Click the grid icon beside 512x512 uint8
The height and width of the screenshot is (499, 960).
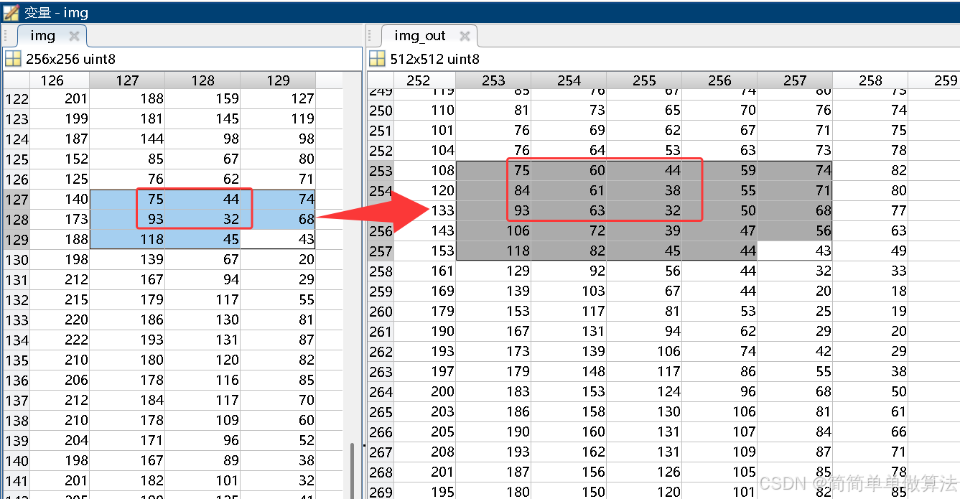tap(377, 59)
